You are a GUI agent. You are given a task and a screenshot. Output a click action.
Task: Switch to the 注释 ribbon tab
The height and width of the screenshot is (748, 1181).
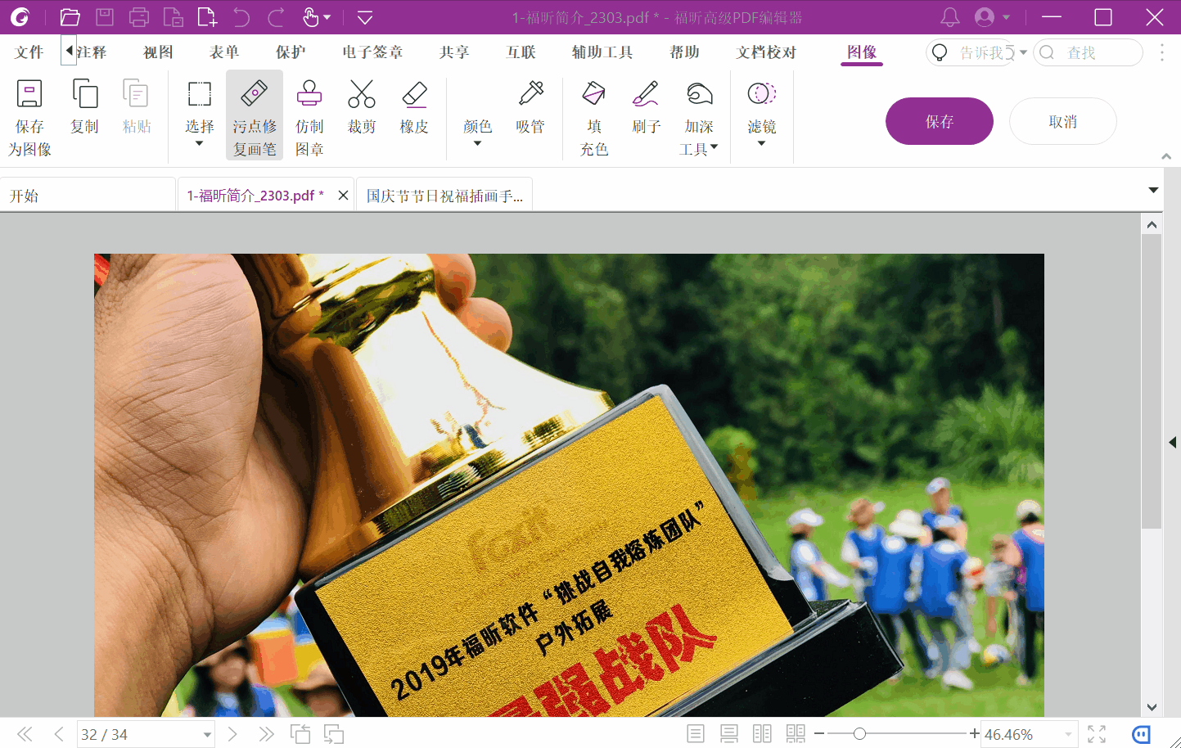92,52
